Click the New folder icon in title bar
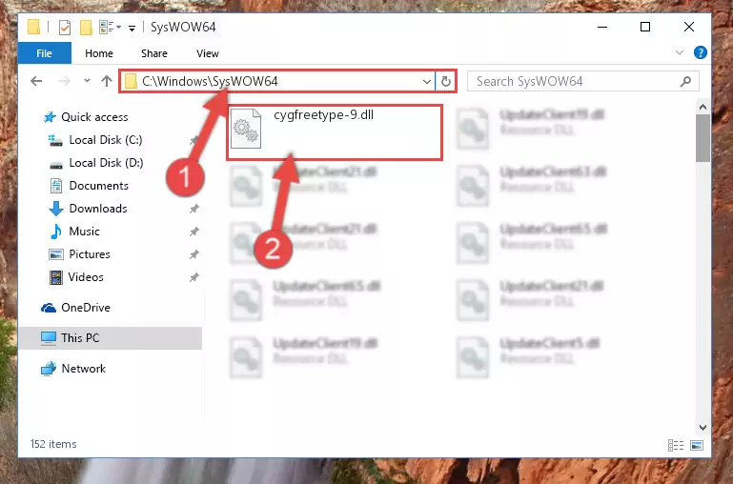Viewport: 733px width, 484px height. (86, 28)
